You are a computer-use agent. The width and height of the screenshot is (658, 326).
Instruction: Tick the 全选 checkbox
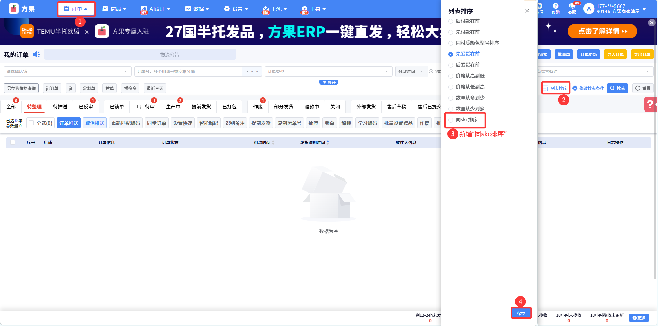32,123
